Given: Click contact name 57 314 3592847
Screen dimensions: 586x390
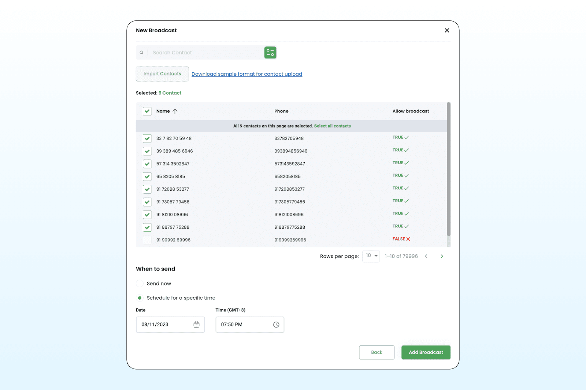Looking at the screenshot, I should point(173,164).
